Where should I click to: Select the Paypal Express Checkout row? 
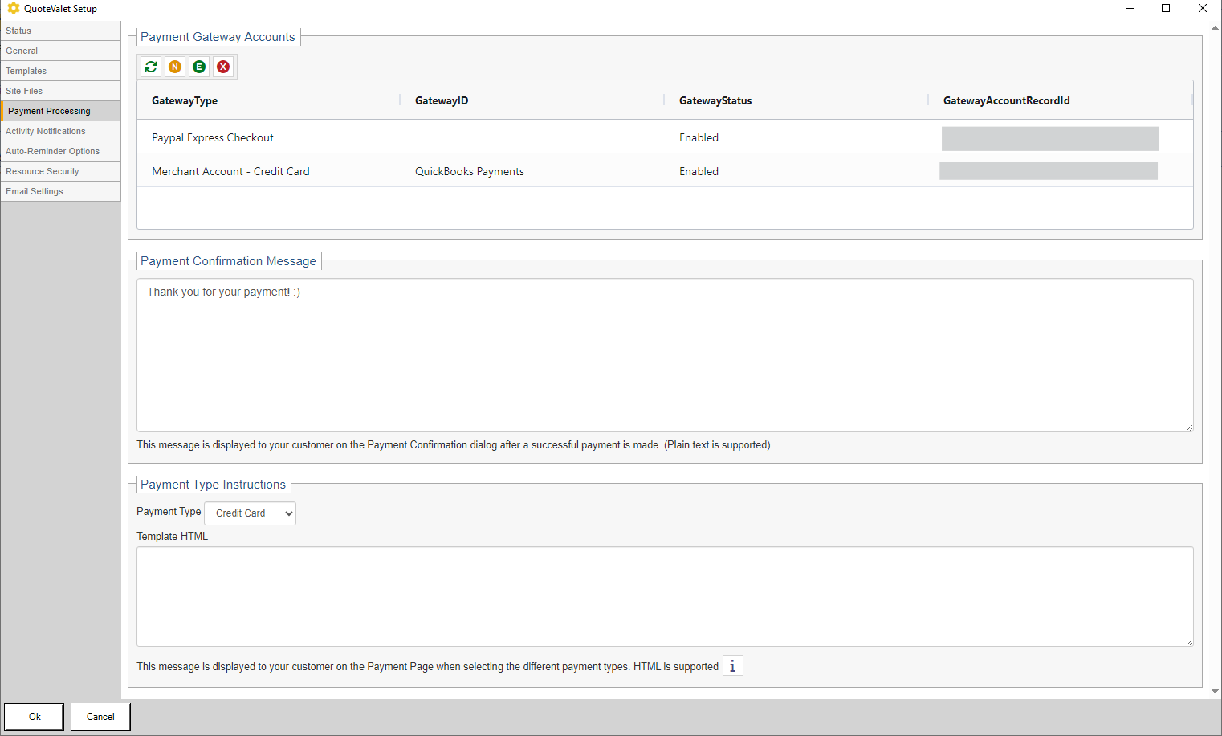[213, 137]
